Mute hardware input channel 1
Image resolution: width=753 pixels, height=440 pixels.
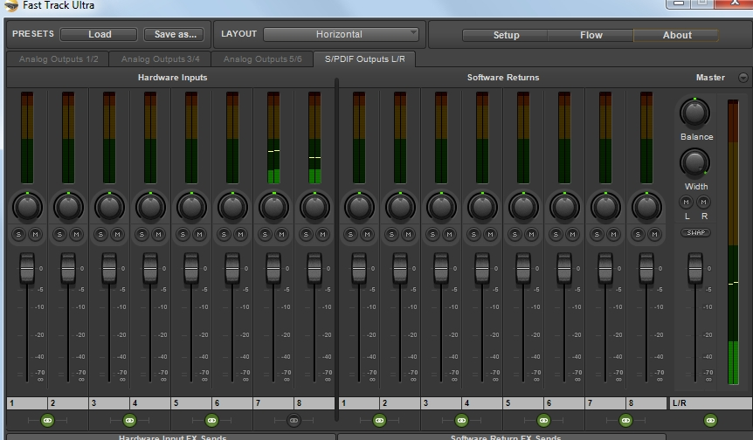(35, 234)
